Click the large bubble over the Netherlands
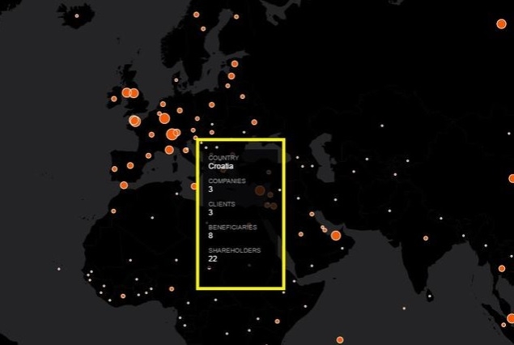 (165, 118)
